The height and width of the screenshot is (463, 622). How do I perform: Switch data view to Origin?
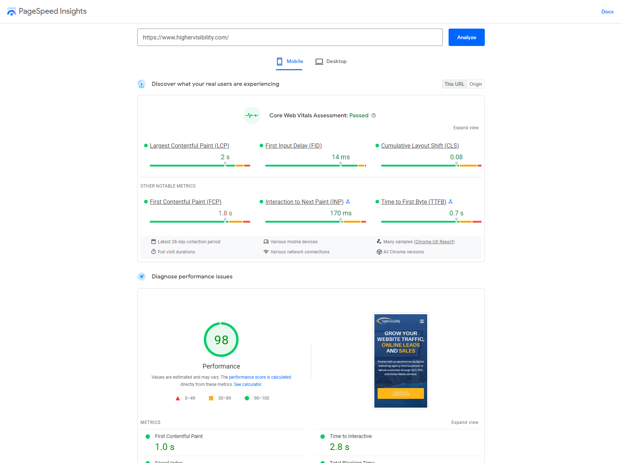coord(475,84)
